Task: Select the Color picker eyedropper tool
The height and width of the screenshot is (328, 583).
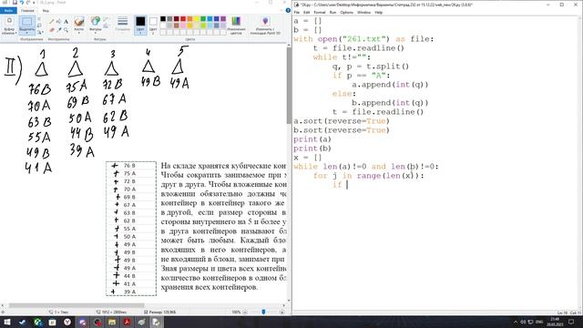Action: click(58, 29)
